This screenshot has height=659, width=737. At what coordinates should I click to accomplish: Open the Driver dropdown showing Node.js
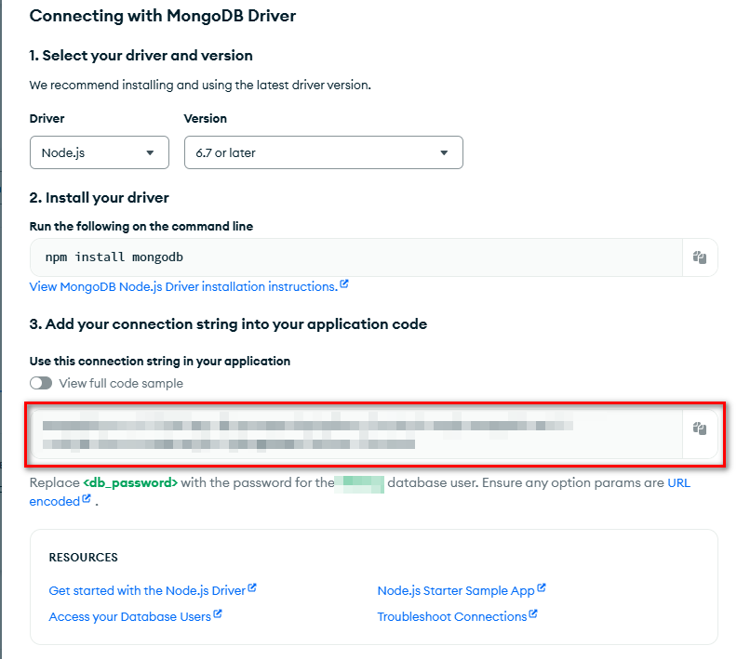[x=99, y=152]
